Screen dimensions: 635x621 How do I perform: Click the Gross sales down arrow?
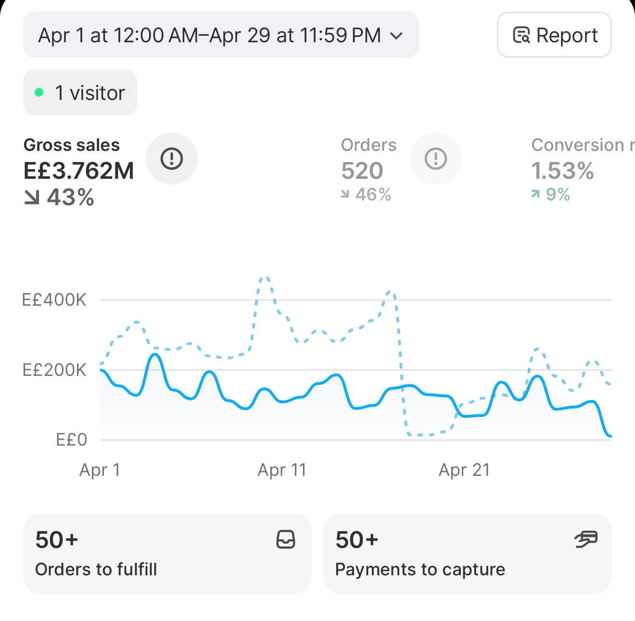pos(32,198)
